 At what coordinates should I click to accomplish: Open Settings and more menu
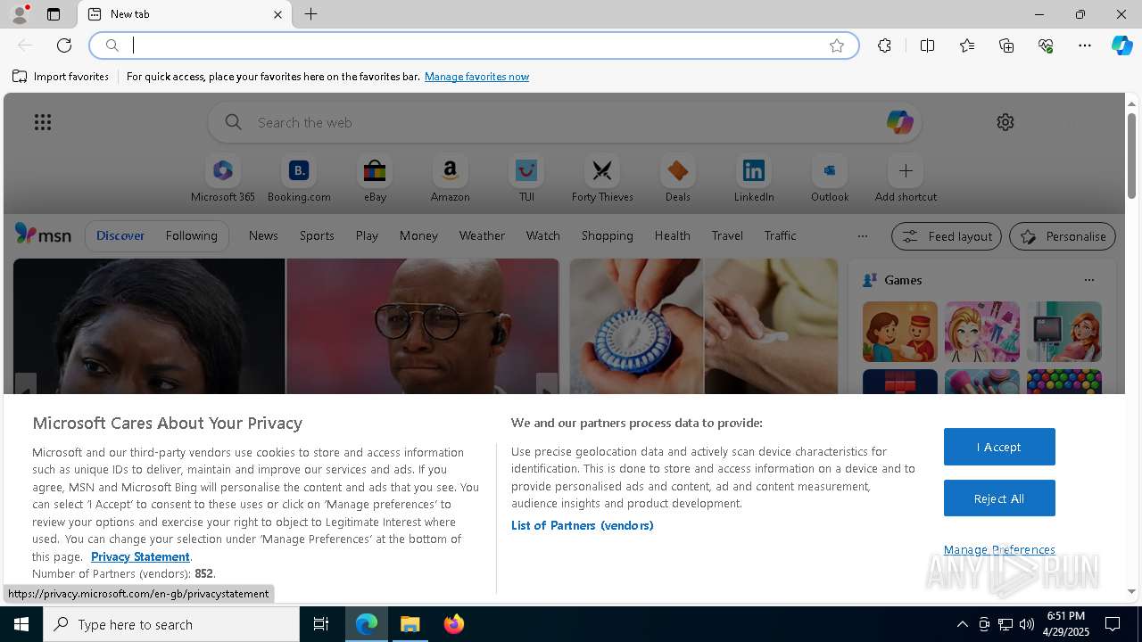[x=1085, y=45]
